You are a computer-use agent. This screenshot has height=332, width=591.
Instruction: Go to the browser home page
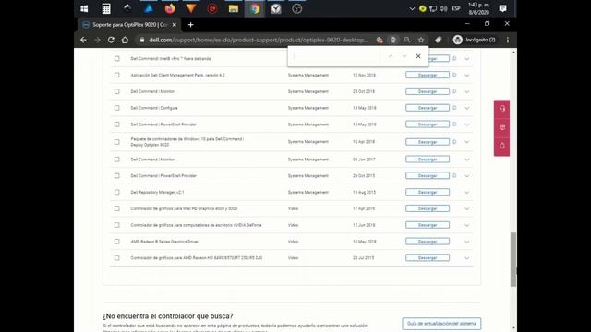[125, 40]
